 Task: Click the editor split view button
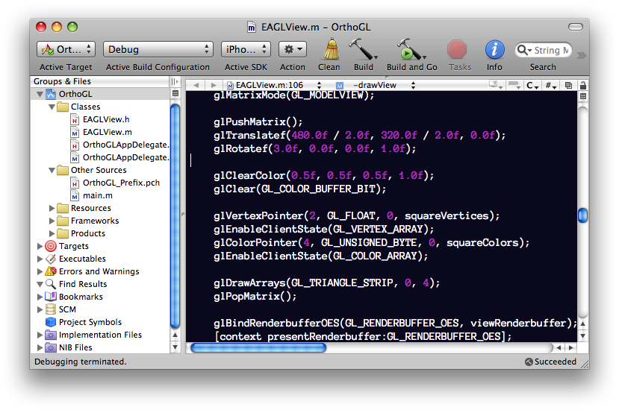click(x=583, y=96)
